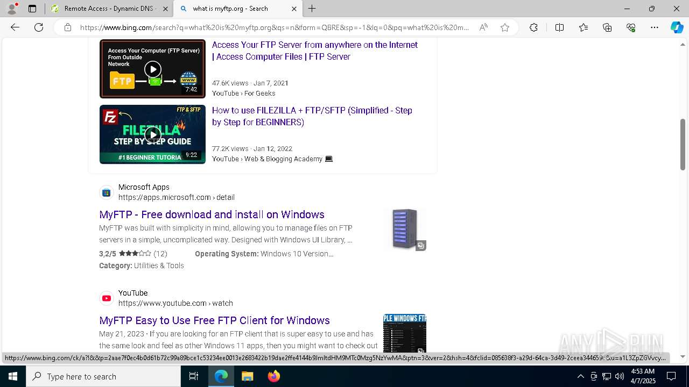The width and height of the screenshot is (689, 387).
Task: Open tab actions menu icon
Action: click(32, 9)
